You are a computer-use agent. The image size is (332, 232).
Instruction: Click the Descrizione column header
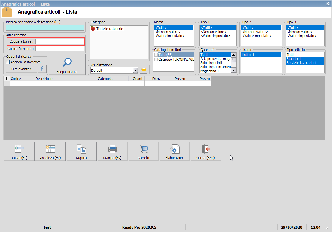66,79
